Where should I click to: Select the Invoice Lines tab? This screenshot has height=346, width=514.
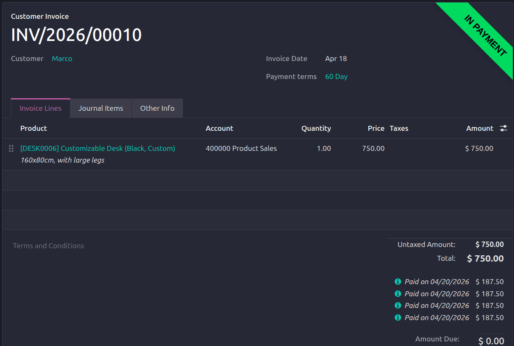point(40,108)
